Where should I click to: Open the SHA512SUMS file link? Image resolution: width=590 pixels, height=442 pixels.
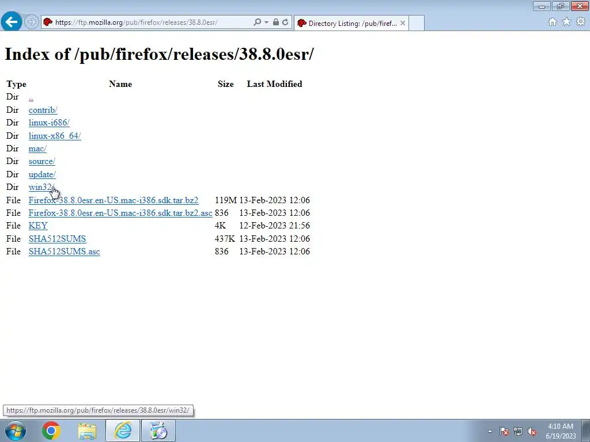57,239
